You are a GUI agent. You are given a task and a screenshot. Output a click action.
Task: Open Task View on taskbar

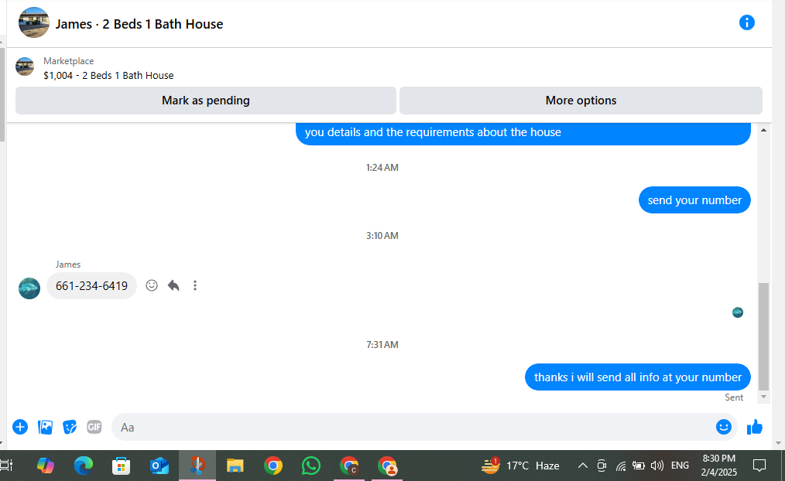coord(6,466)
